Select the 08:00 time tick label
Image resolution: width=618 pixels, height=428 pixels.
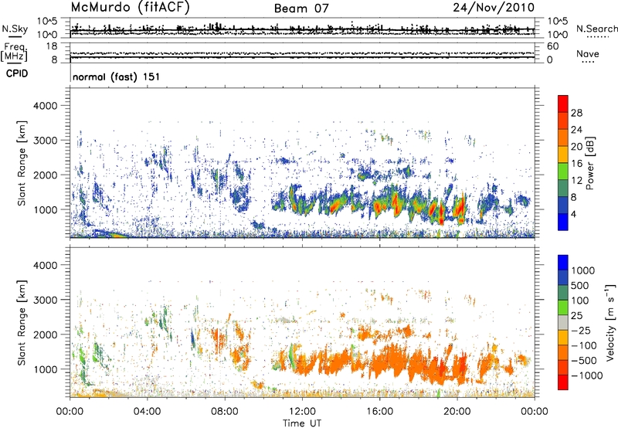point(225,412)
